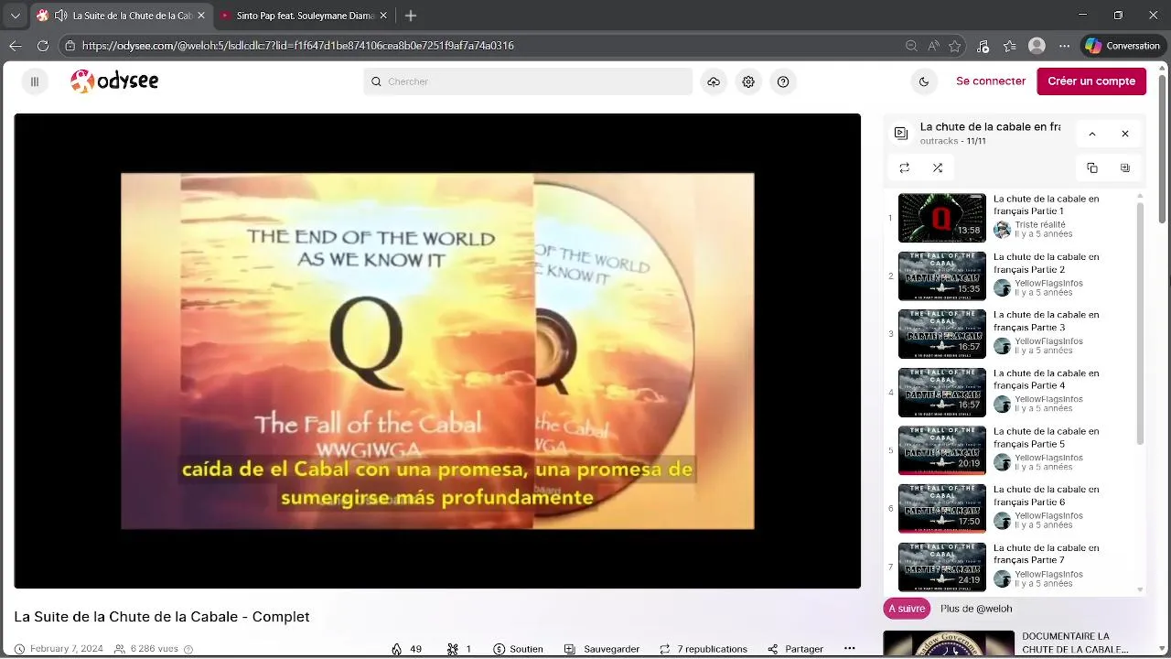This screenshot has height=659, width=1171.
Task: Open browser extensions icon
Action: (x=983, y=45)
